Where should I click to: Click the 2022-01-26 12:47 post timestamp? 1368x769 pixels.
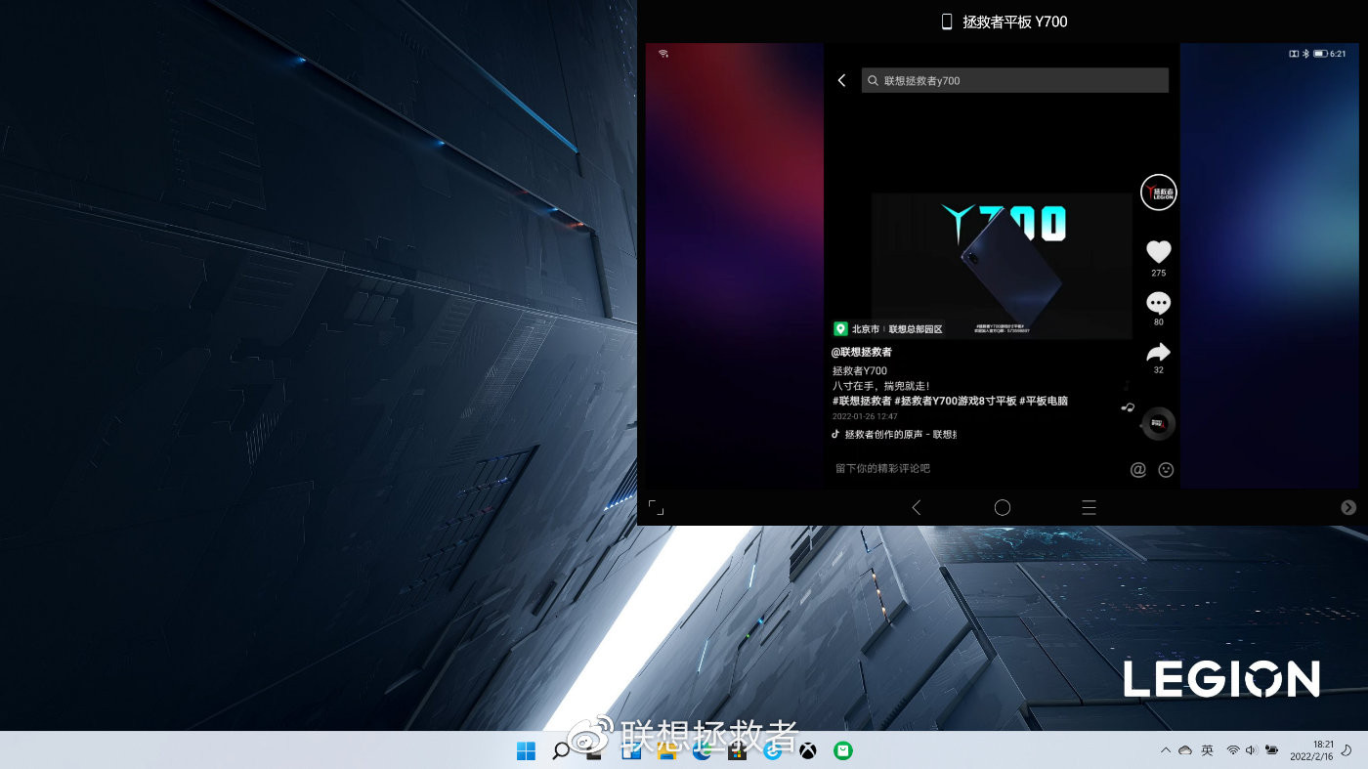point(865,416)
